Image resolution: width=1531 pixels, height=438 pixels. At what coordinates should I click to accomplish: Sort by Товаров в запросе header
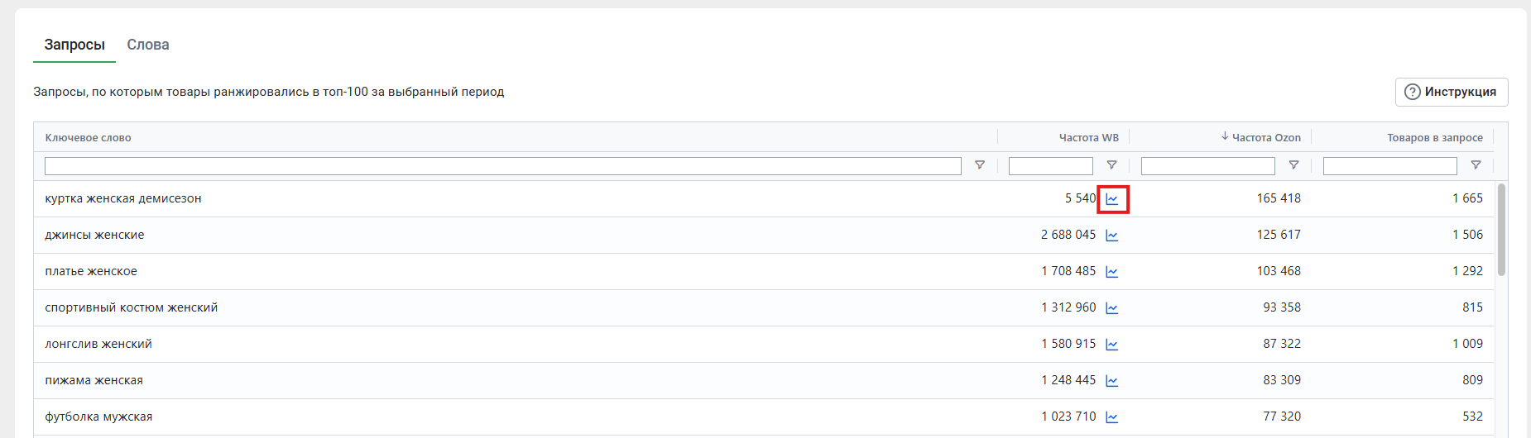[x=1435, y=137]
